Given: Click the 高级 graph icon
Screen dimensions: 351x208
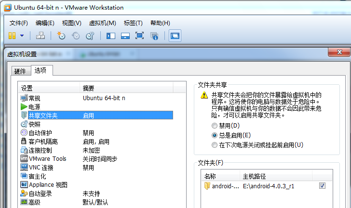Looking at the screenshot, I should tap(24, 202).
